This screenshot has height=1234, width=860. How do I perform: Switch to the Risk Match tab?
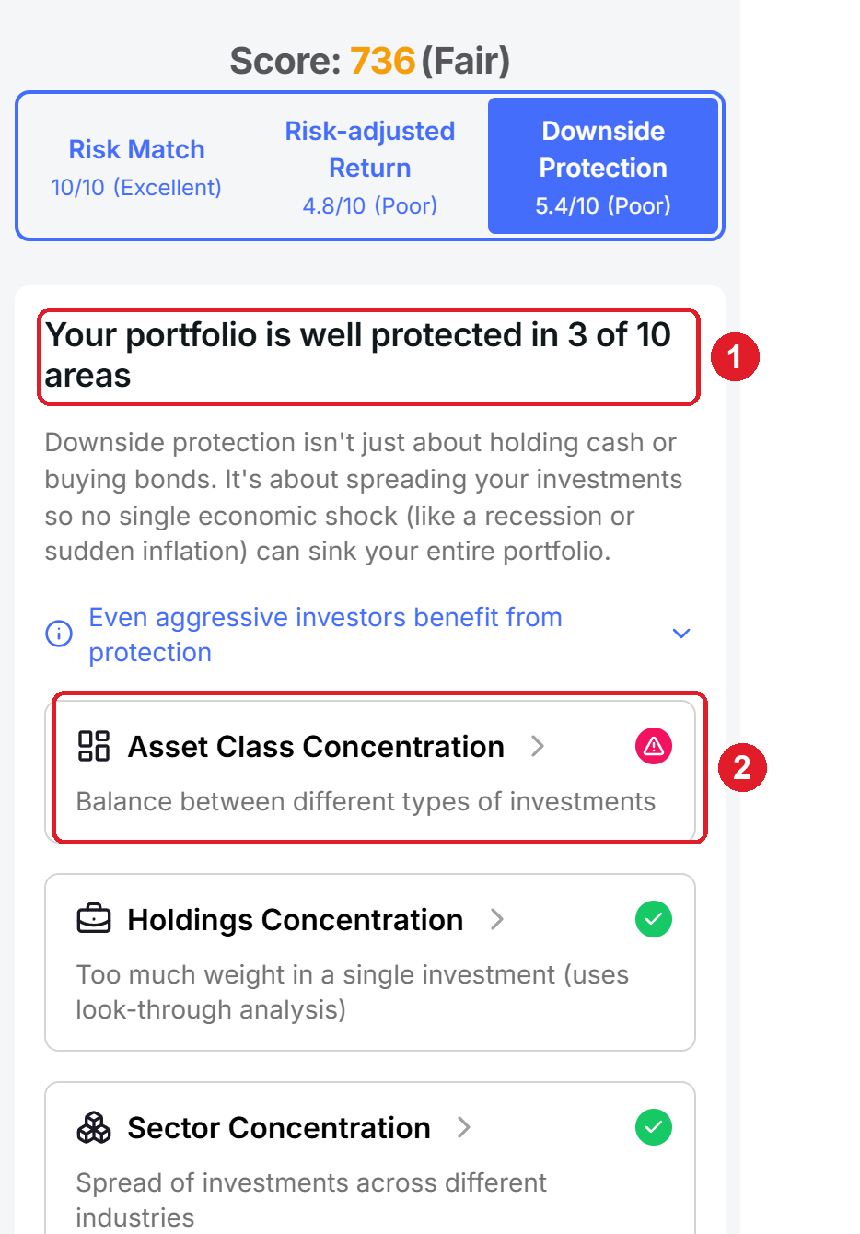[136, 167]
